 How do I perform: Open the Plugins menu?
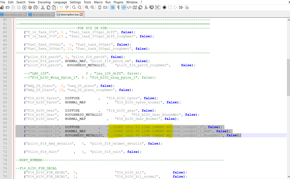point(118,2)
